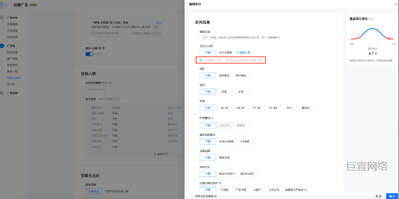This screenshot has height=199, width=399.
Task: Click 长期投放 button in background page
Action: 94,191
